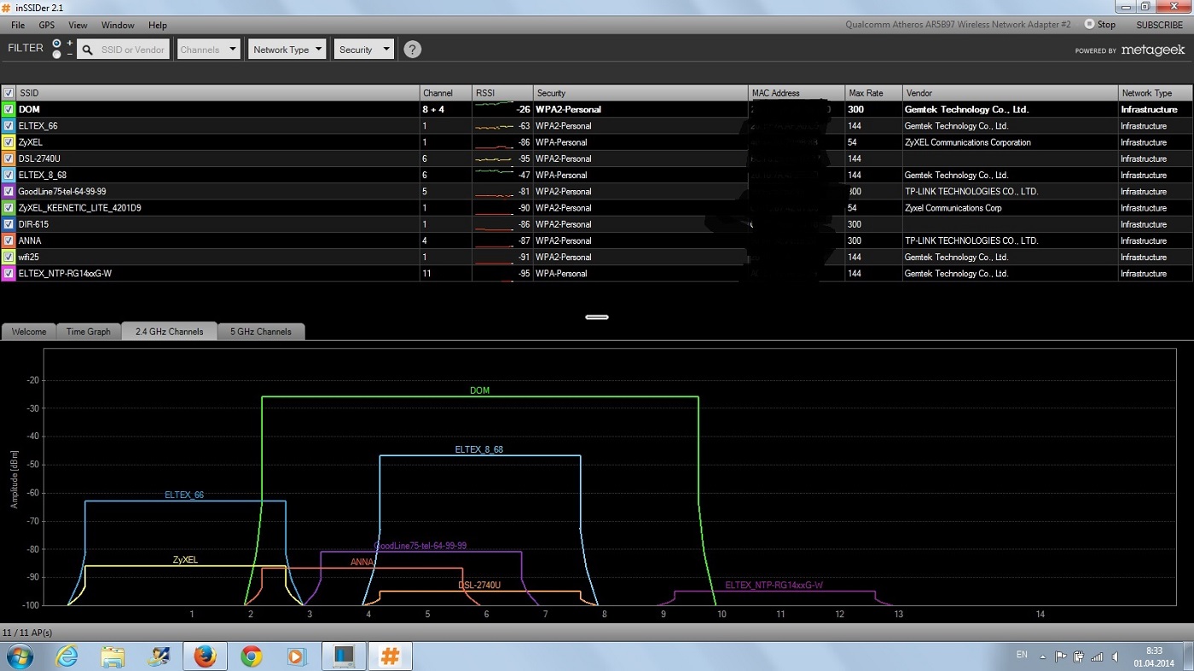The height and width of the screenshot is (671, 1194).
Task: Open the File menu
Action: [18, 26]
